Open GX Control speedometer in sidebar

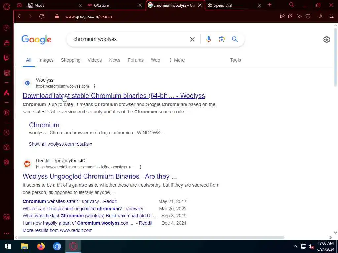tap(7, 28)
